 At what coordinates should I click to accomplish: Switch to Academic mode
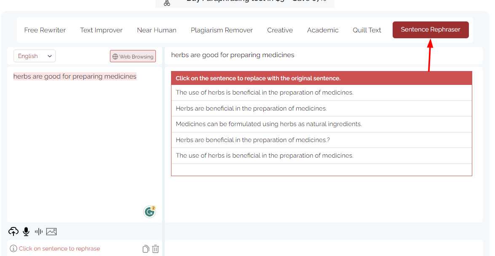pos(323,30)
